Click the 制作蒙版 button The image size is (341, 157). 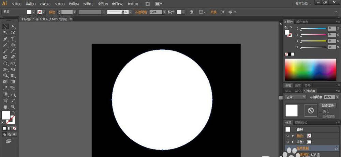[328, 106]
